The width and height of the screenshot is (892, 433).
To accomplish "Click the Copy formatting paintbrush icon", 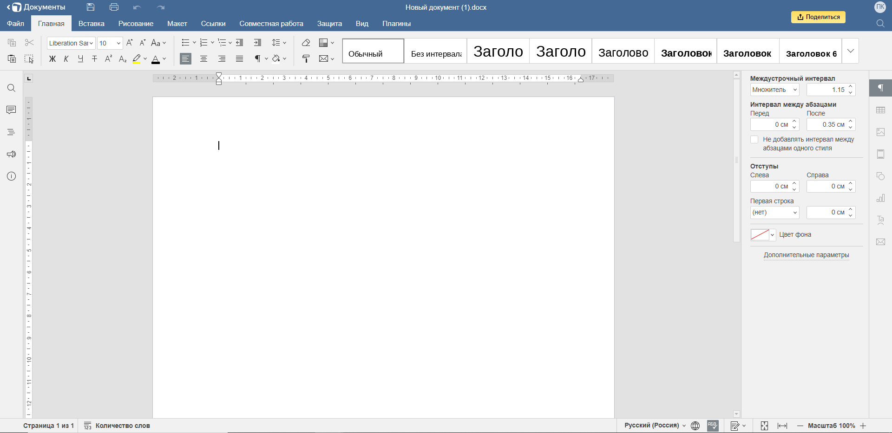I will coord(306,58).
